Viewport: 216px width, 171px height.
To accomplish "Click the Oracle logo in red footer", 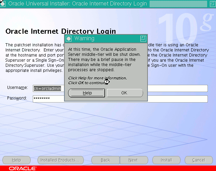I will tap(22, 169).
